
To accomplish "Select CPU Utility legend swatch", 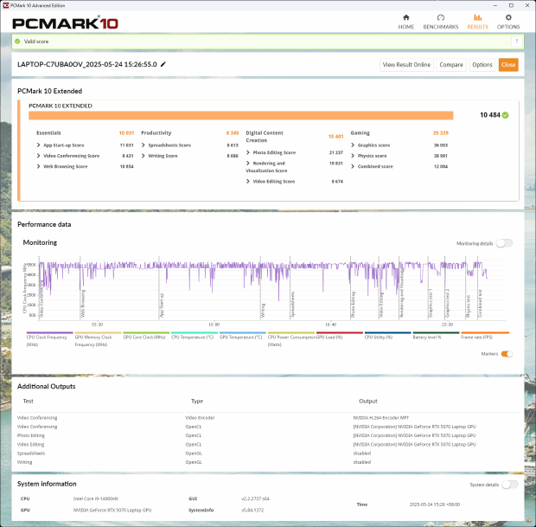I will [387, 332].
